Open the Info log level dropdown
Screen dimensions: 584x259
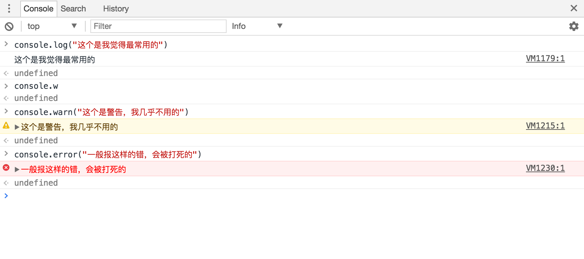tap(257, 26)
